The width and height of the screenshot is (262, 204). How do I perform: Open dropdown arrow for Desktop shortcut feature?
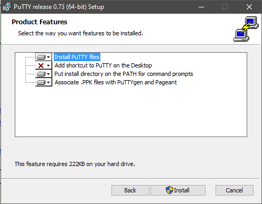[48, 65]
